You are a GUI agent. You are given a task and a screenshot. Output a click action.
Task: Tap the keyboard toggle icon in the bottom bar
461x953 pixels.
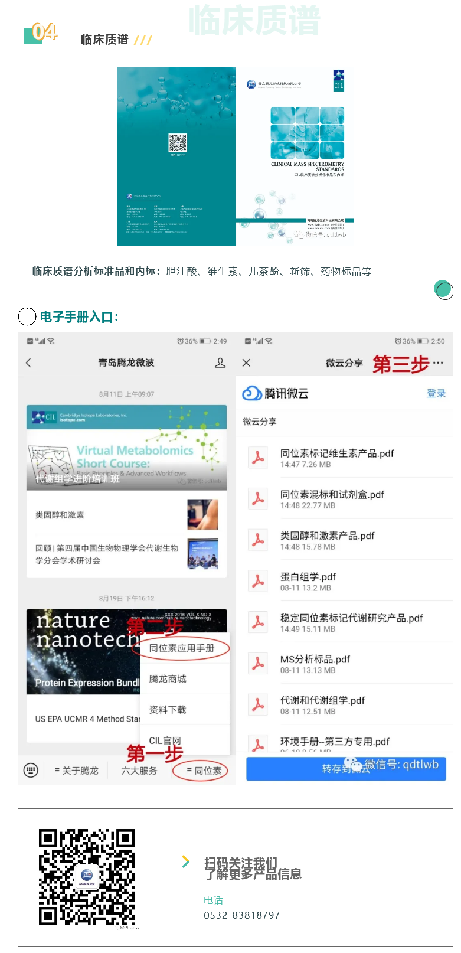[31, 770]
